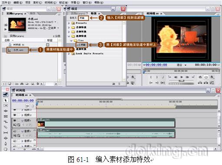Select the Hand tool
The image size is (222, 165).
coord(6,149)
